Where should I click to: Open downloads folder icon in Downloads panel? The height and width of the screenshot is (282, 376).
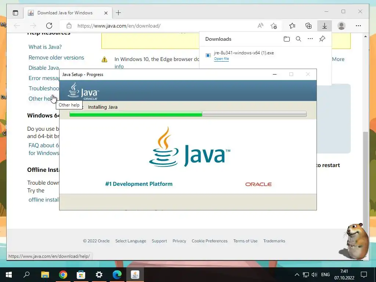tap(286, 39)
